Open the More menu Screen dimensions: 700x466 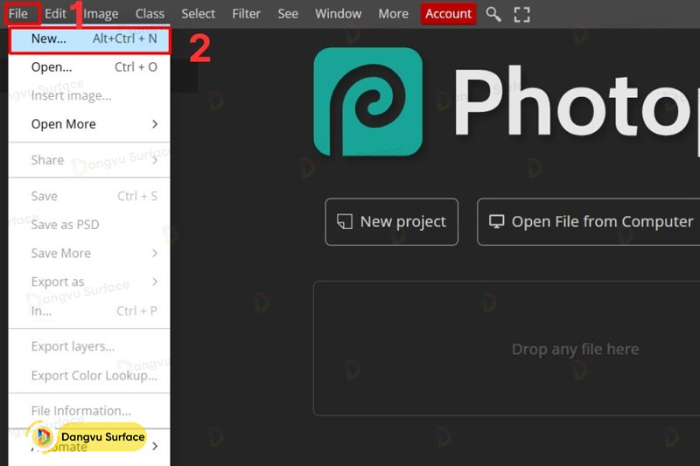(393, 14)
